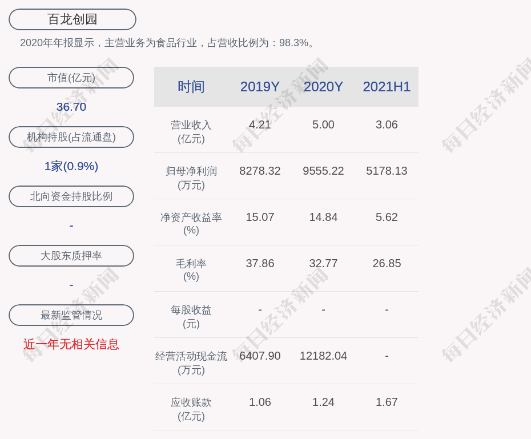531x439 pixels.
Task: Click the 2020Y column header
Action: pyautogui.click(x=323, y=87)
